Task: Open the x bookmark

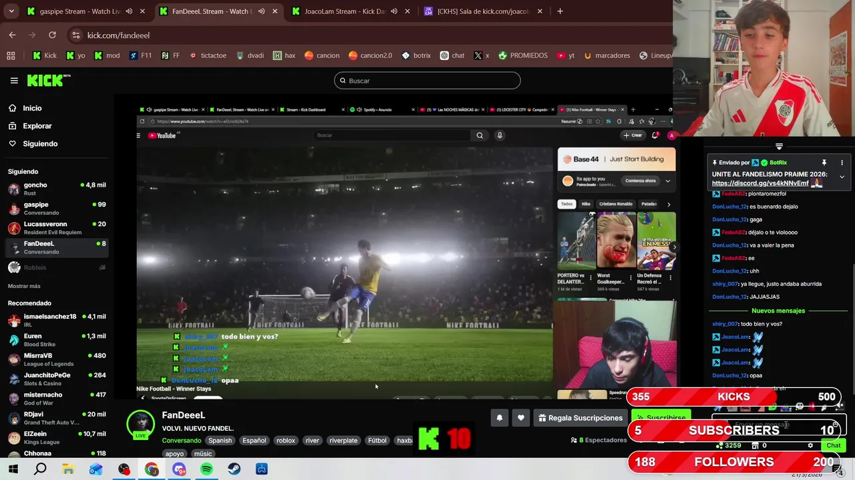Action: pos(481,55)
